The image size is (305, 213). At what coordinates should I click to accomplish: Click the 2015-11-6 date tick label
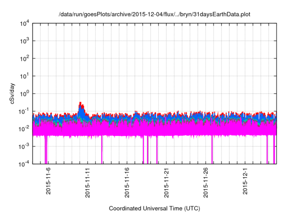(48, 181)
